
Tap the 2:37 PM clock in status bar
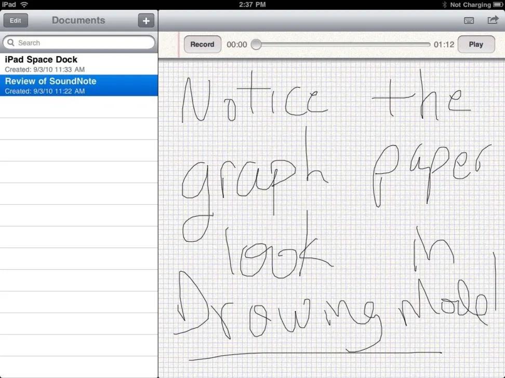252,5
